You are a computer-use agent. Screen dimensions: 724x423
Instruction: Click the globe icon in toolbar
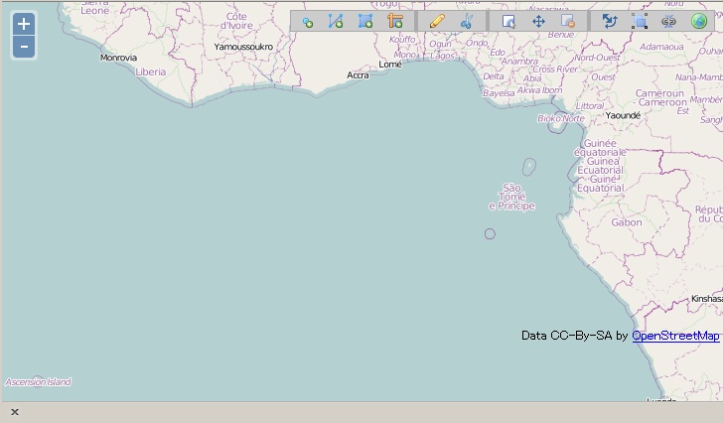click(x=699, y=22)
